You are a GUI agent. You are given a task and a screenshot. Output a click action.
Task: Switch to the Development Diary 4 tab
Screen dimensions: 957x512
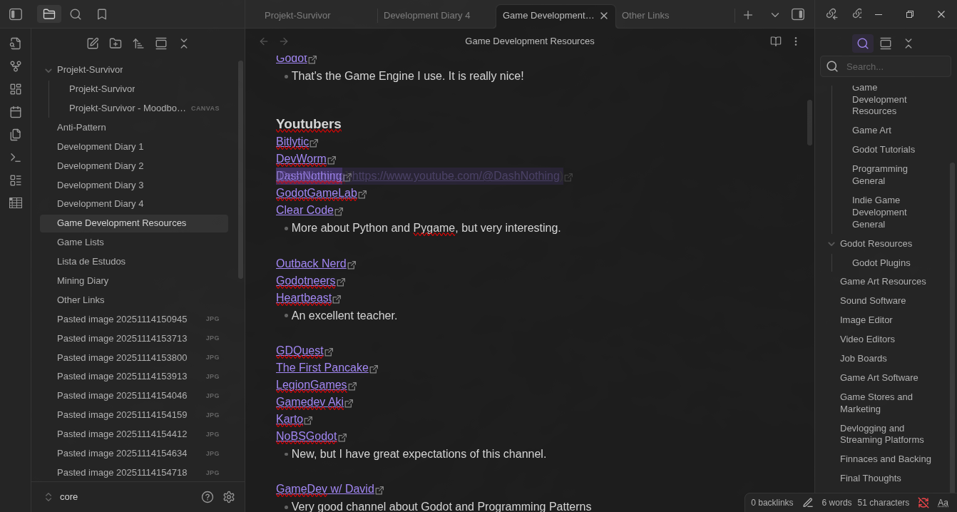pyautogui.click(x=426, y=15)
